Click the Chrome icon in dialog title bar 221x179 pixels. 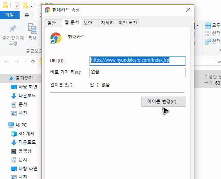pyautogui.click(x=47, y=10)
